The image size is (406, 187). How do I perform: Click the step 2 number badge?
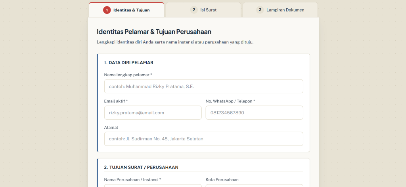click(193, 10)
